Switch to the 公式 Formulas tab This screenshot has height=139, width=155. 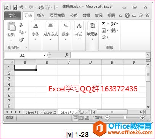click(x=74, y=15)
